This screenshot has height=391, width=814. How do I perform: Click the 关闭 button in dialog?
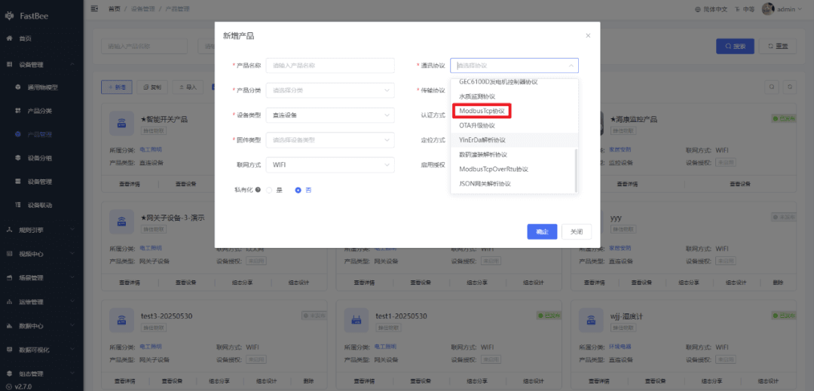coord(577,232)
